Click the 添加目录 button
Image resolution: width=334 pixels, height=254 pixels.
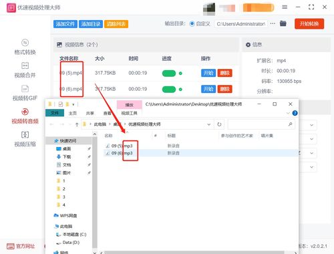pyautogui.click(x=91, y=24)
